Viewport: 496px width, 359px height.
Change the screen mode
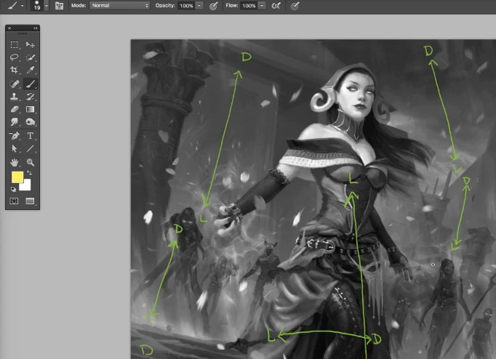click(x=31, y=201)
